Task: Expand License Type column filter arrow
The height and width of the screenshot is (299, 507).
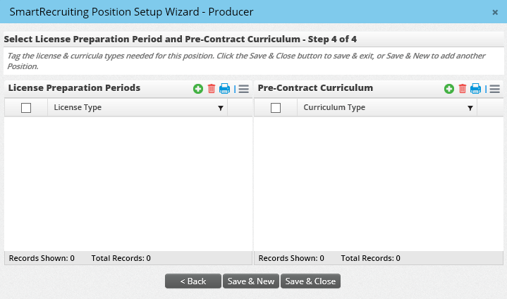Action: coord(220,108)
